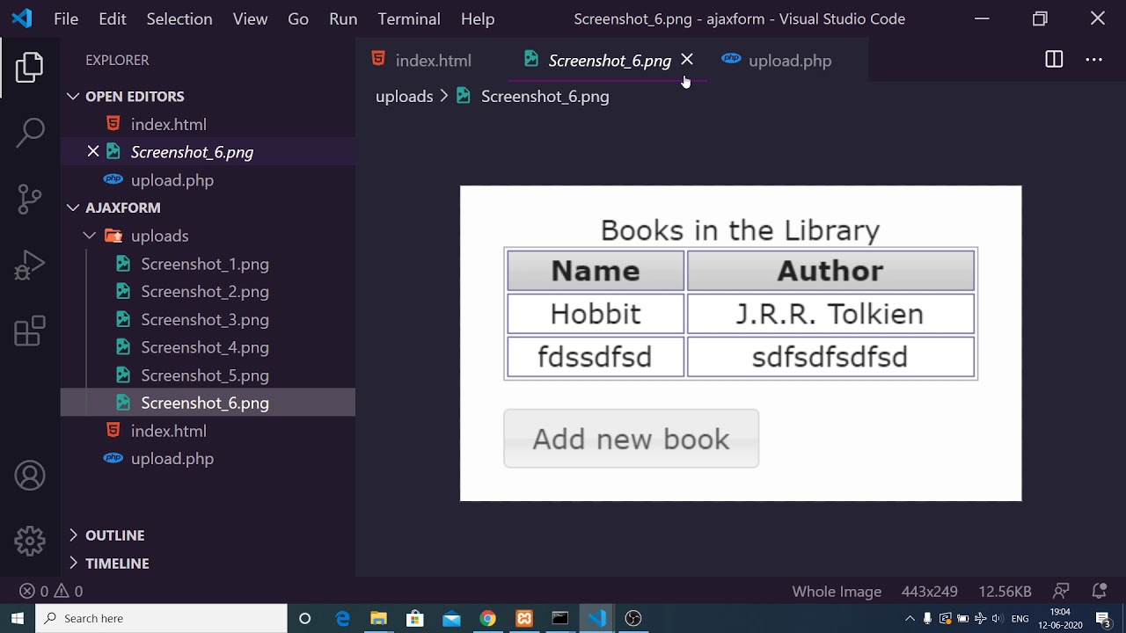Image resolution: width=1126 pixels, height=633 pixels.
Task: Click the Accounts icon in activity bar
Action: [30, 476]
